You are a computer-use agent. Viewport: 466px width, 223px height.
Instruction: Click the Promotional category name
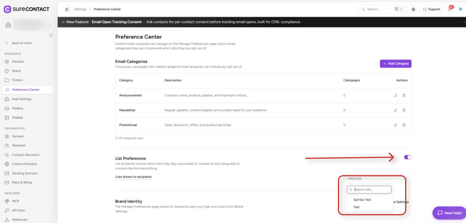pos(128,125)
